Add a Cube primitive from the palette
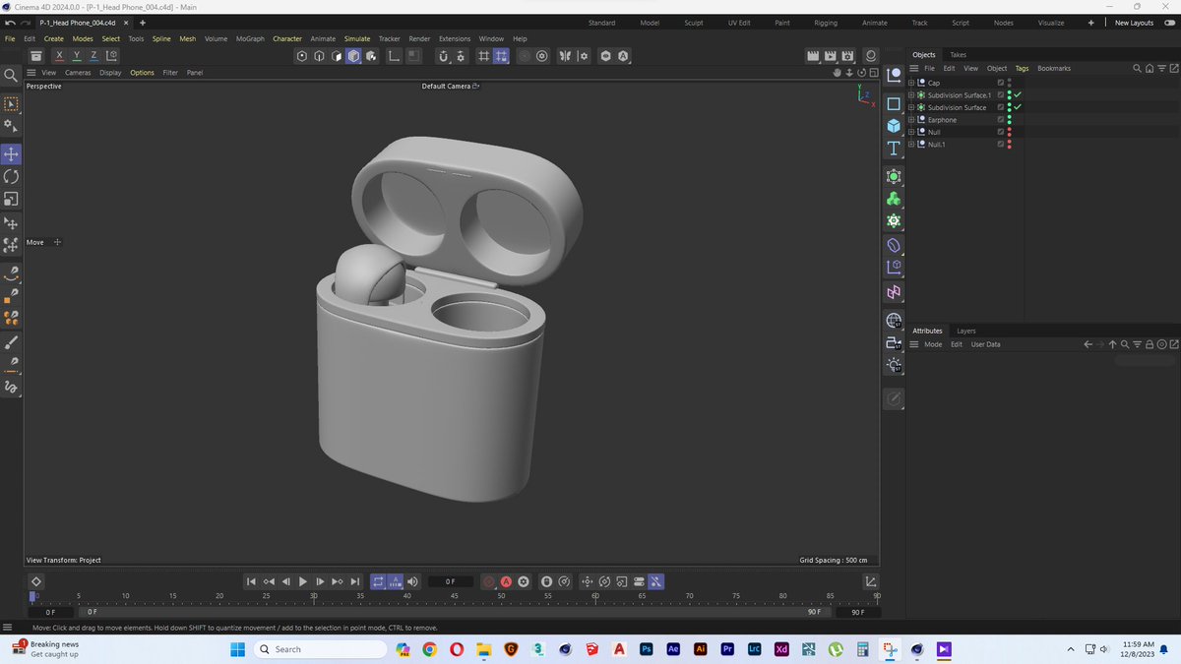This screenshot has height=664, width=1181. (894, 126)
